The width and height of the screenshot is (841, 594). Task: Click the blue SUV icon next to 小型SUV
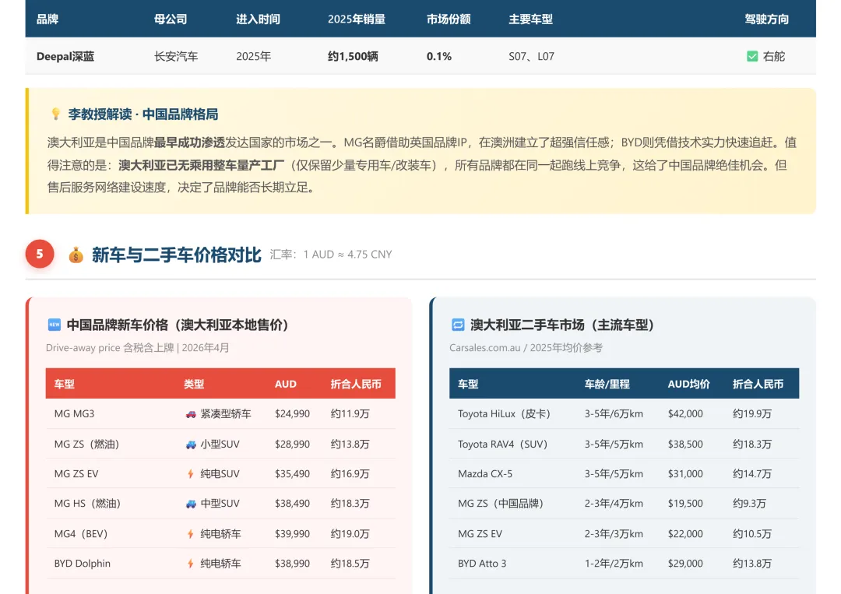point(192,444)
